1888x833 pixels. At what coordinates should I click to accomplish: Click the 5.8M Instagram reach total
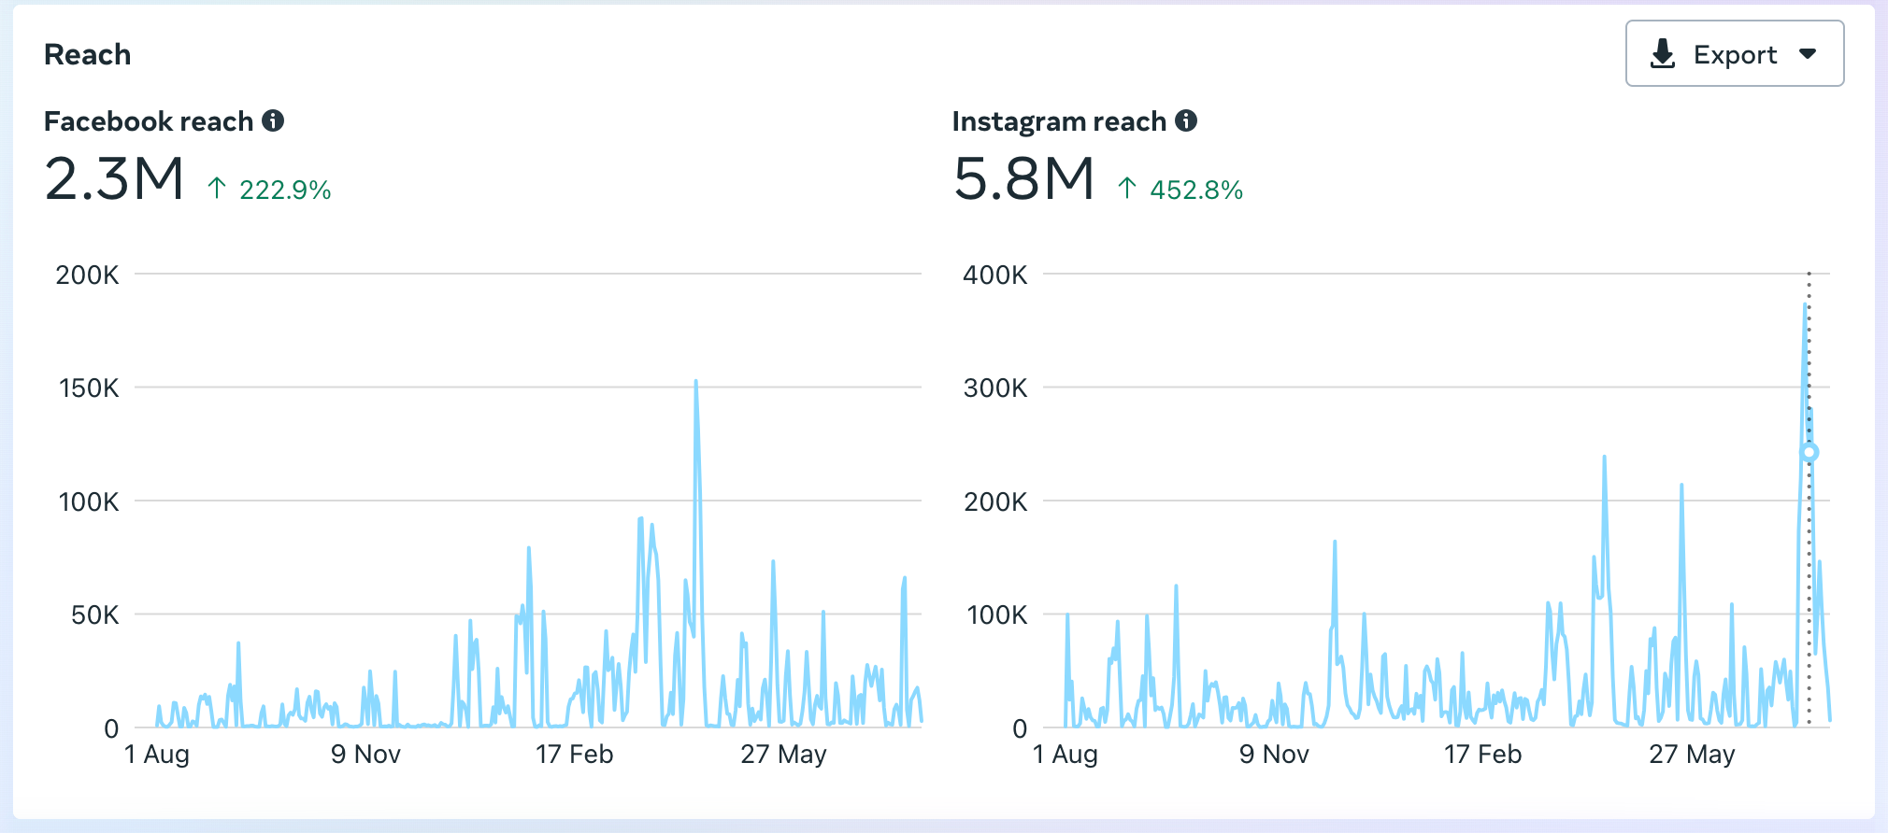1023,179
